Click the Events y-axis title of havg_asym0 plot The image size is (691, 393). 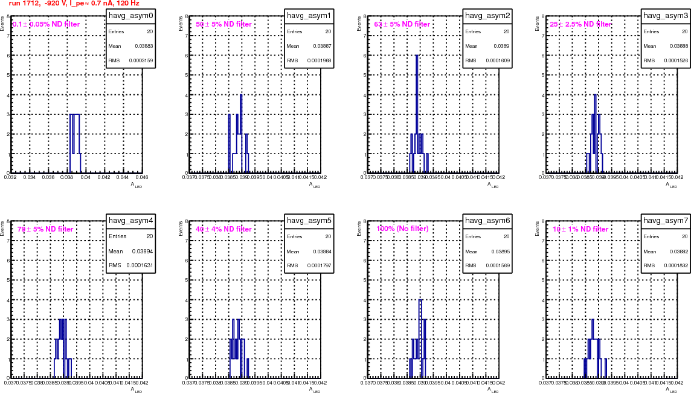click(x=2, y=24)
